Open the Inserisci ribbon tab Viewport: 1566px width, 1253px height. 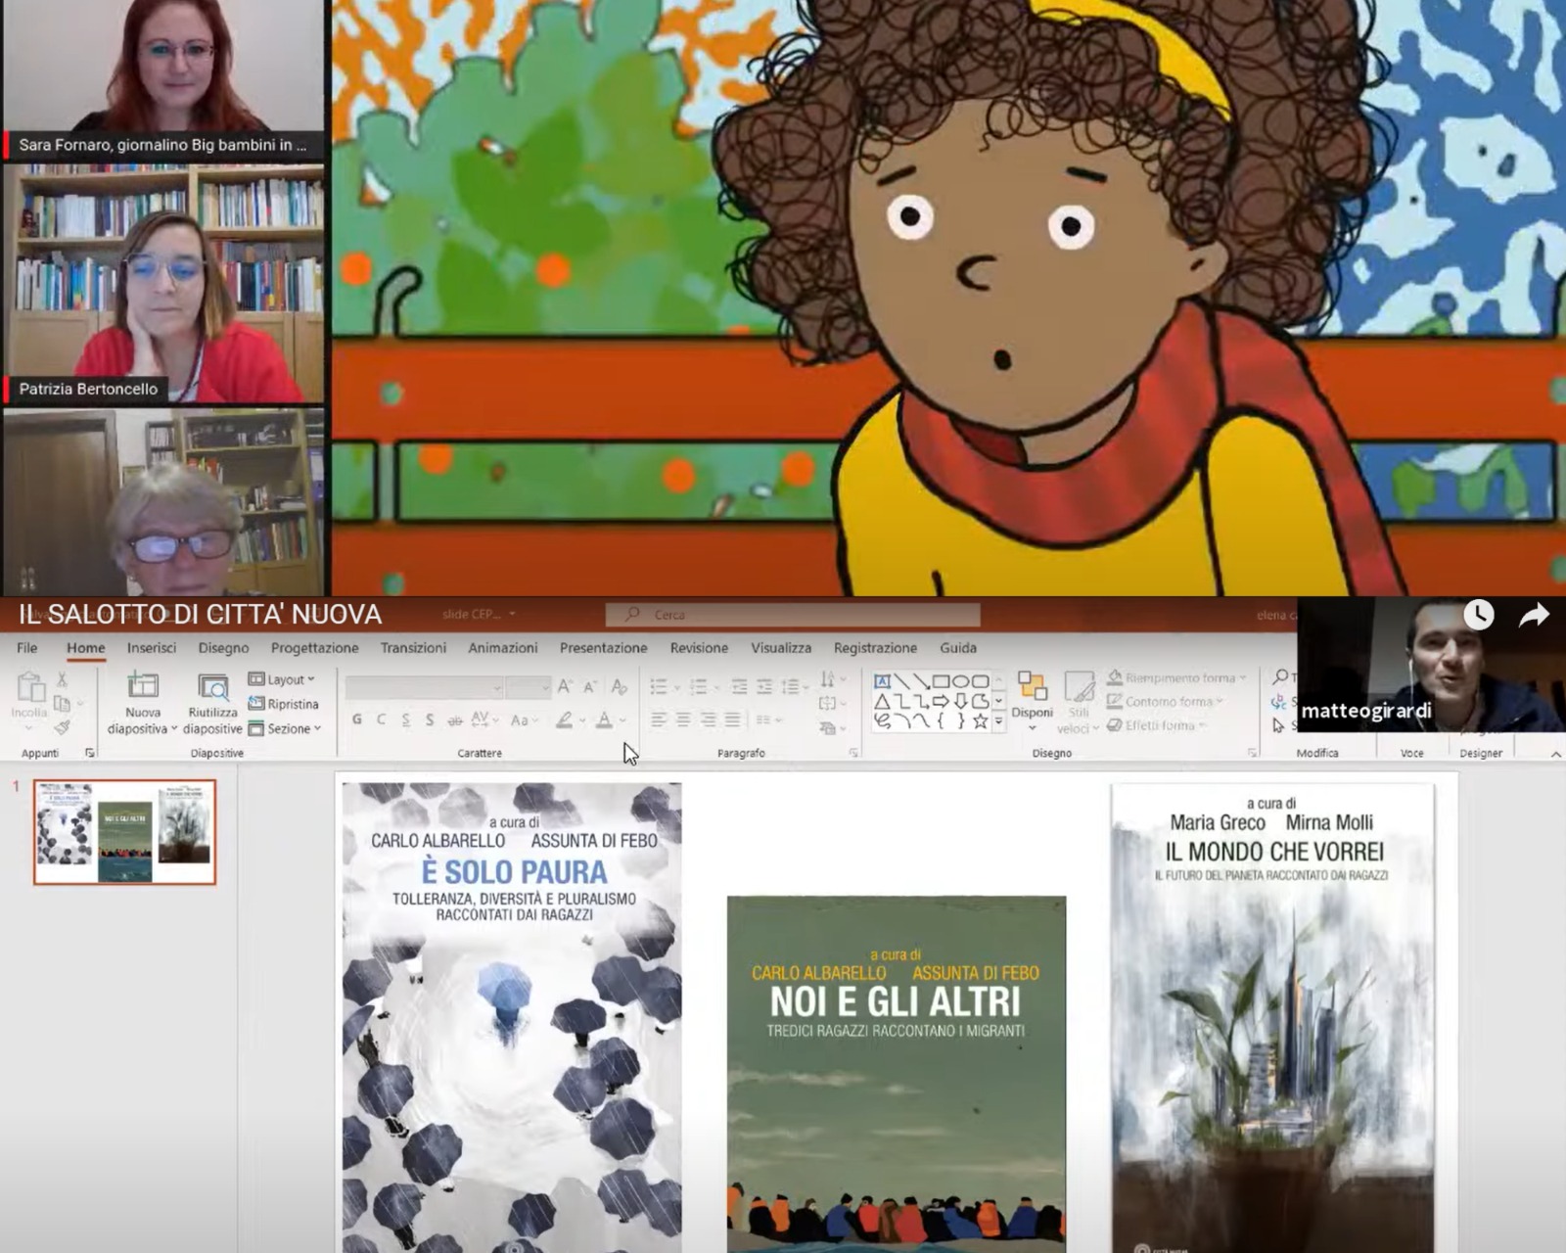point(152,648)
